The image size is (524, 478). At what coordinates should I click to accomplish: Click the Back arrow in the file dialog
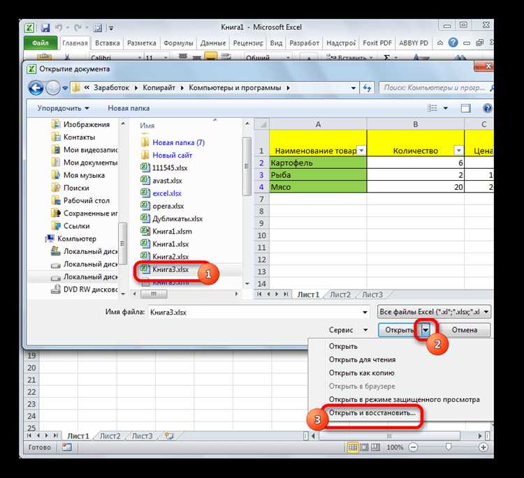[x=36, y=88]
